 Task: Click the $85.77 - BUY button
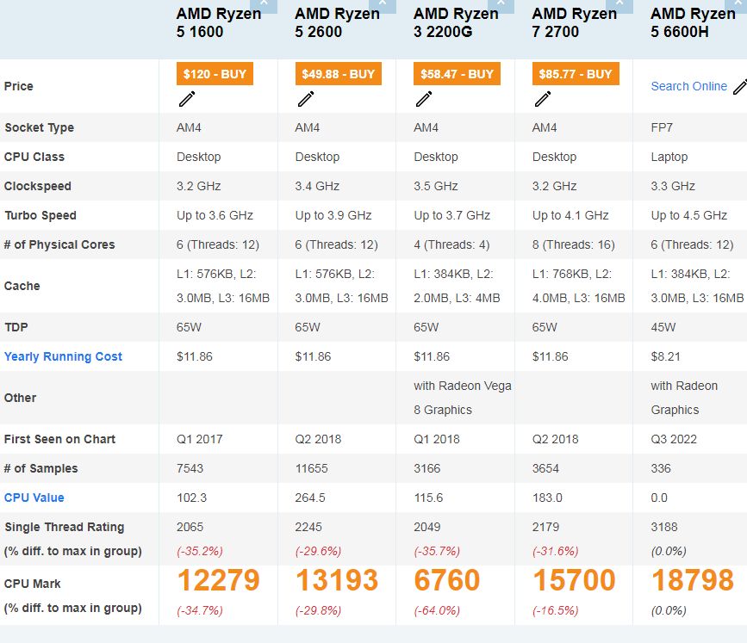tap(576, 74)
